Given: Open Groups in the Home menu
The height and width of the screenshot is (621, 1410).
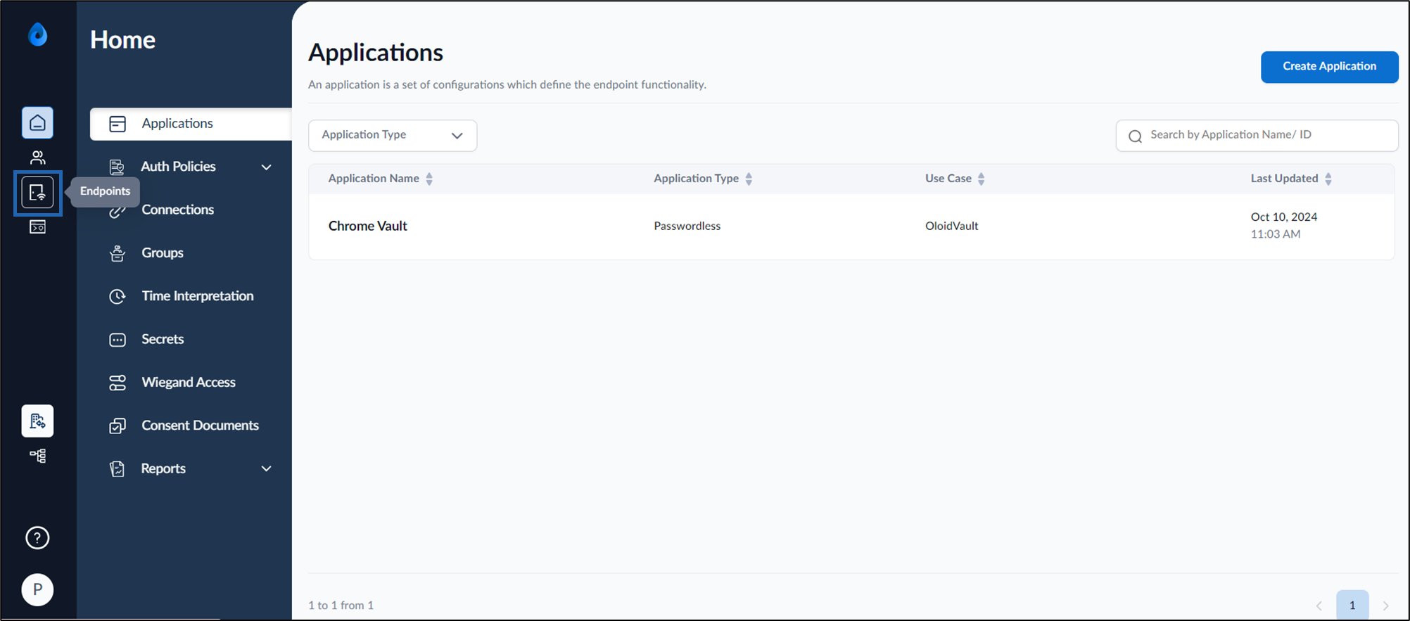Looking at the screenshot, I should pos(163,252).
